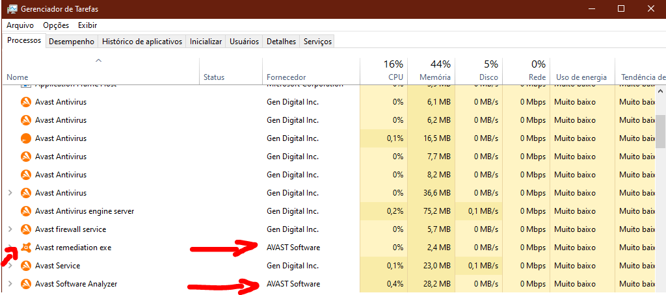
Task: Select the Avast Service process name
Action: 57,266
